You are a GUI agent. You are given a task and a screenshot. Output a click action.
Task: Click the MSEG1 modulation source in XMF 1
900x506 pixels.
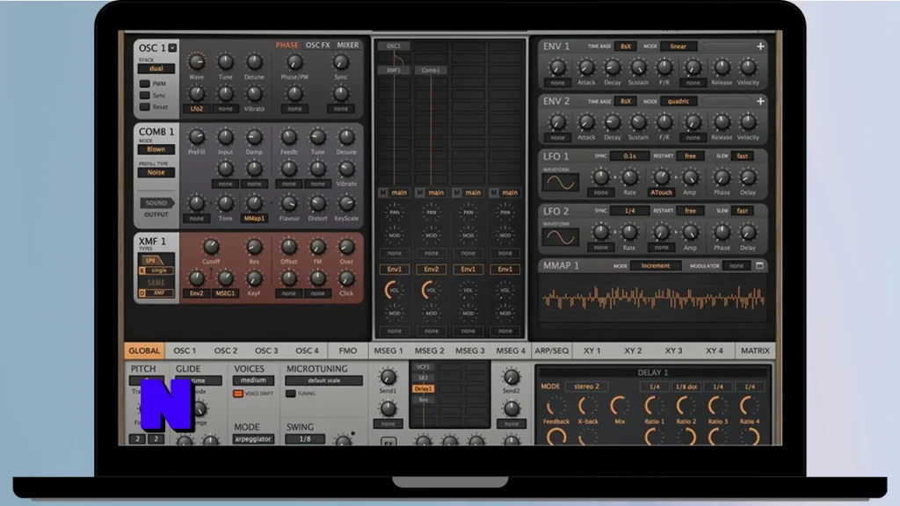(x=225, y=293)
